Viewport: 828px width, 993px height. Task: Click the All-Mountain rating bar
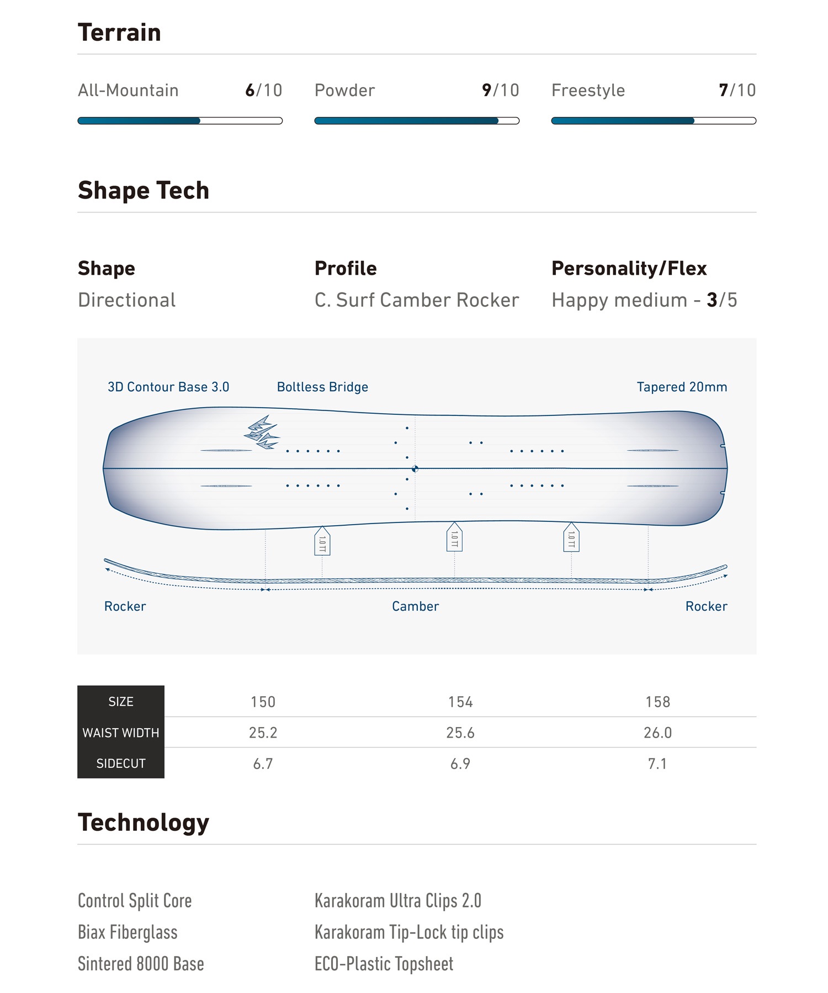180,121
